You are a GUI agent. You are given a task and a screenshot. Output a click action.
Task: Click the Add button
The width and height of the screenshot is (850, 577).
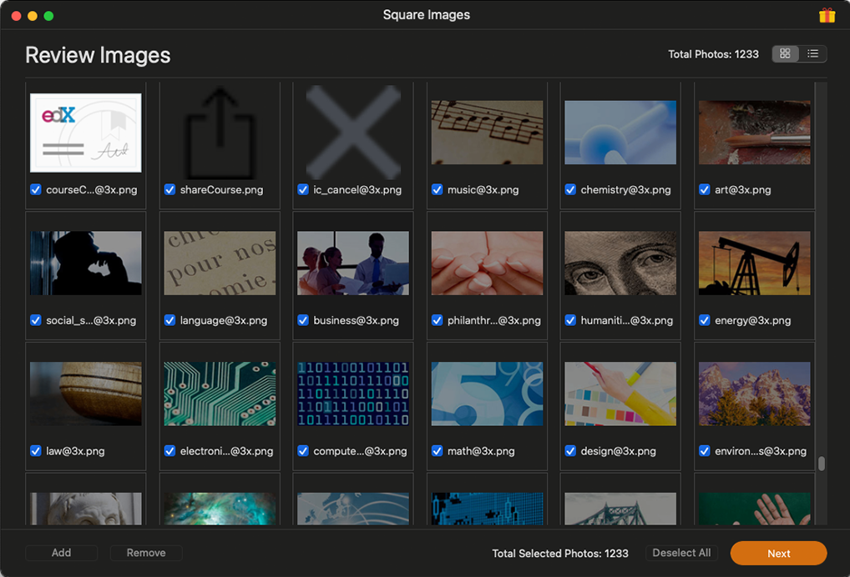[x=61, y=553]
